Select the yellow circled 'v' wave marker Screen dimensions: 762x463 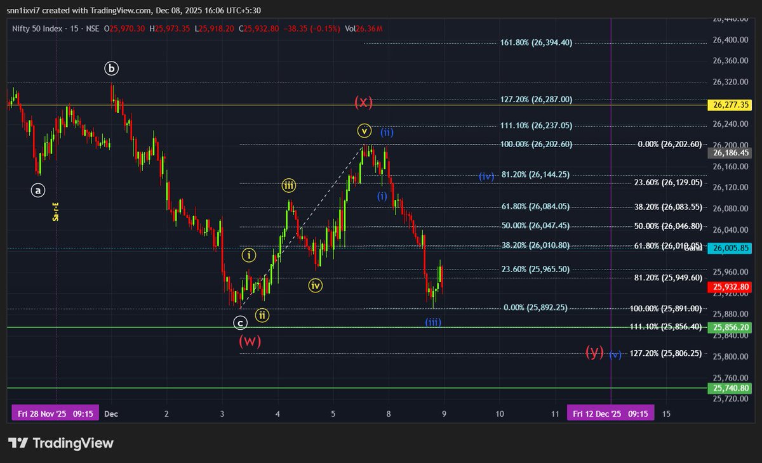tap(364, 131)
